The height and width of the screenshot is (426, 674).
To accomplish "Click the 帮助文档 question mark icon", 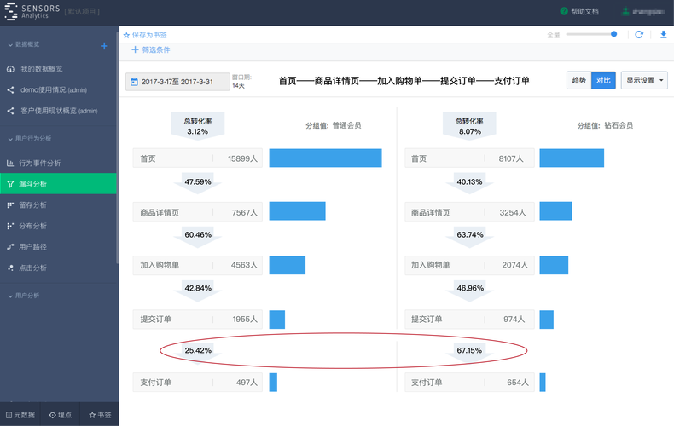I will click(x=564, y=12).
